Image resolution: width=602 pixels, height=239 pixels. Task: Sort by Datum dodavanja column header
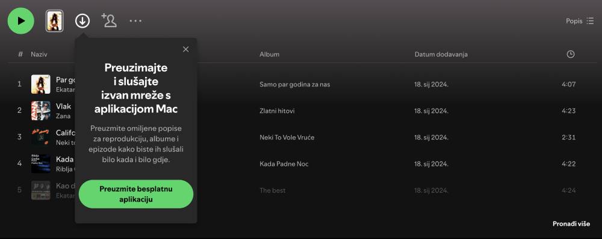tap(441, 55)
